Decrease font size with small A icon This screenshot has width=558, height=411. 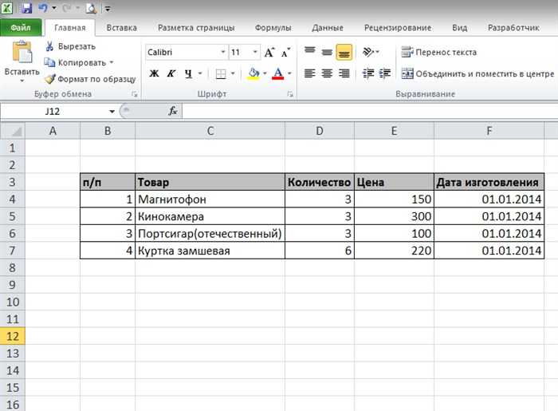click(285, 53)
